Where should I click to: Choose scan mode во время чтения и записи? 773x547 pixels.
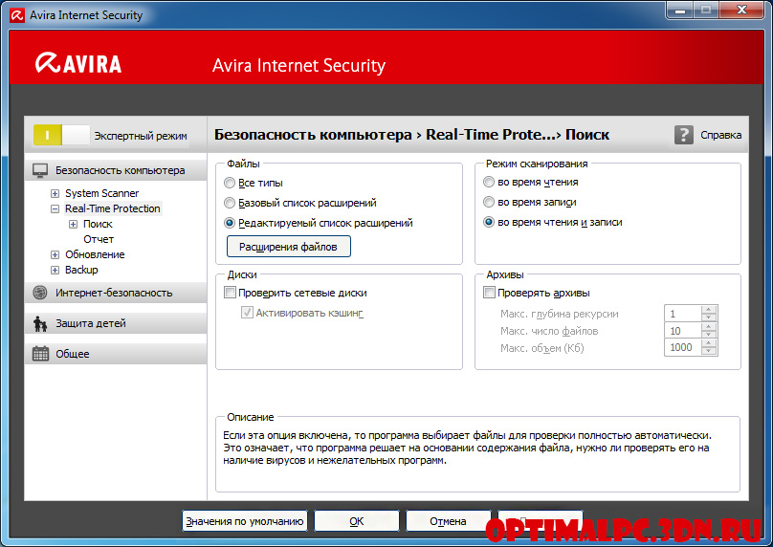point(489,222)
